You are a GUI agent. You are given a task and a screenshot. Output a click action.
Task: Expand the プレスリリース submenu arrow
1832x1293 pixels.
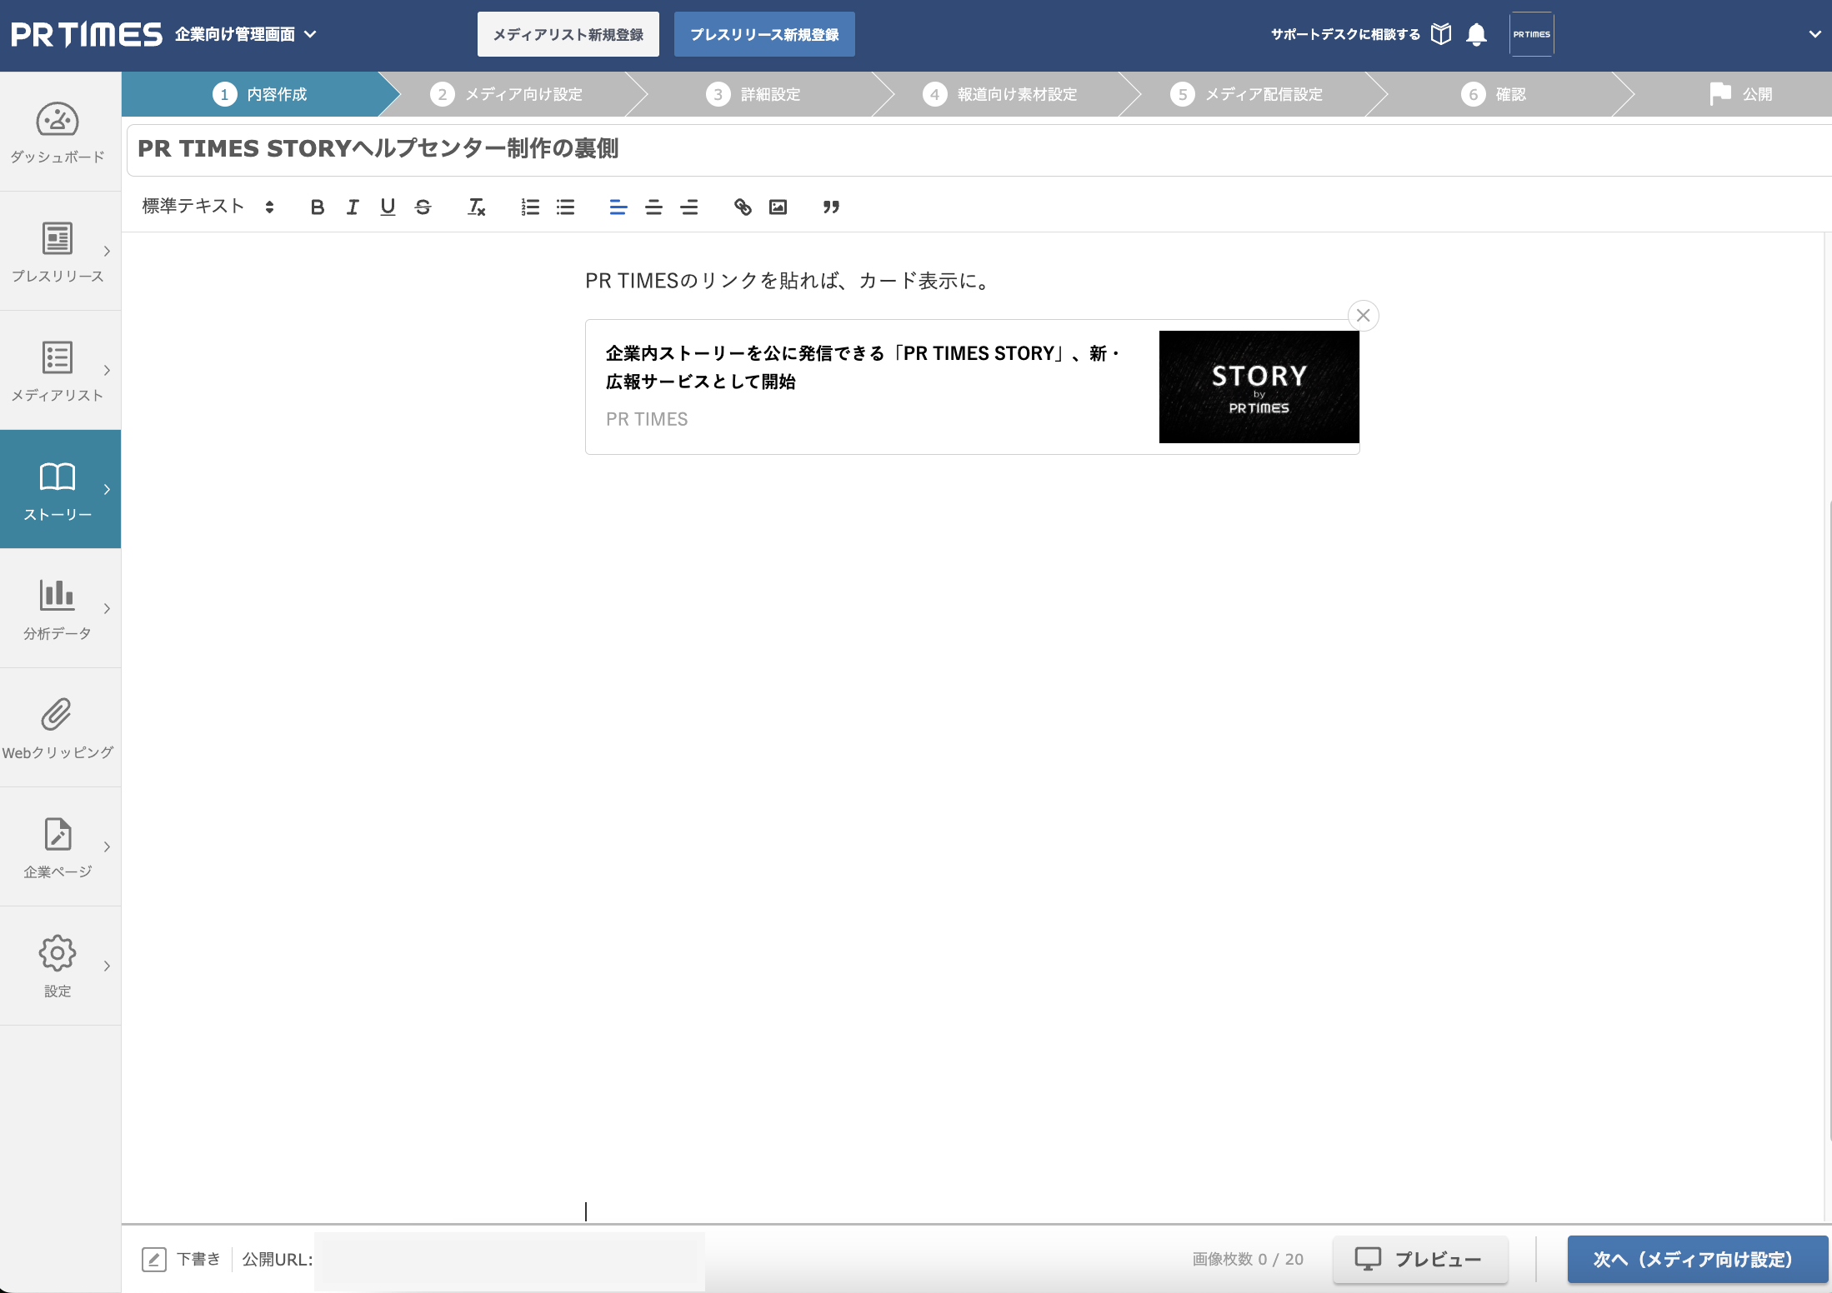[x=107, y=251]
